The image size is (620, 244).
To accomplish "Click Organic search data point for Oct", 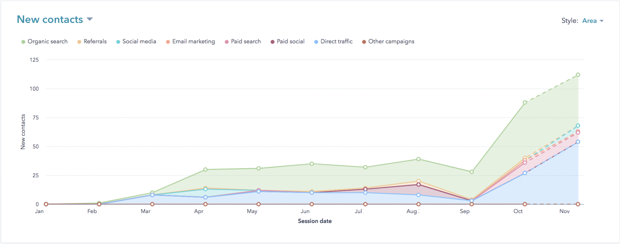I will (x=525, y=102).
